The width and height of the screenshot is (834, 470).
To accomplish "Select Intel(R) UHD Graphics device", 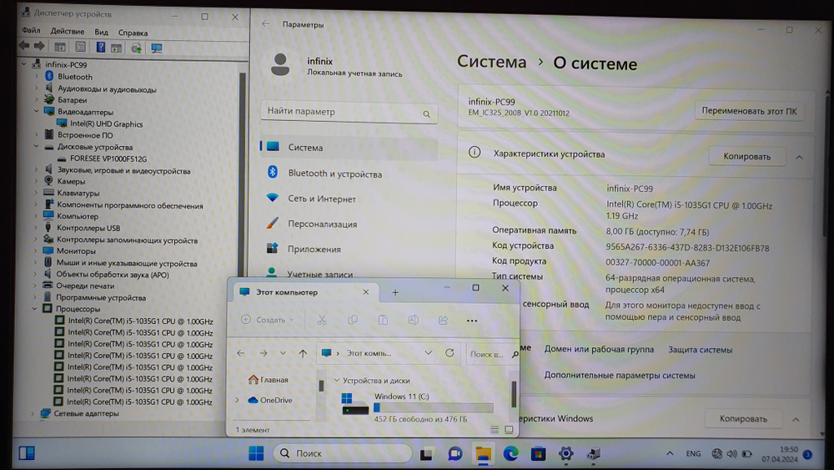I will pyautogui.click(x=106, y=124).
